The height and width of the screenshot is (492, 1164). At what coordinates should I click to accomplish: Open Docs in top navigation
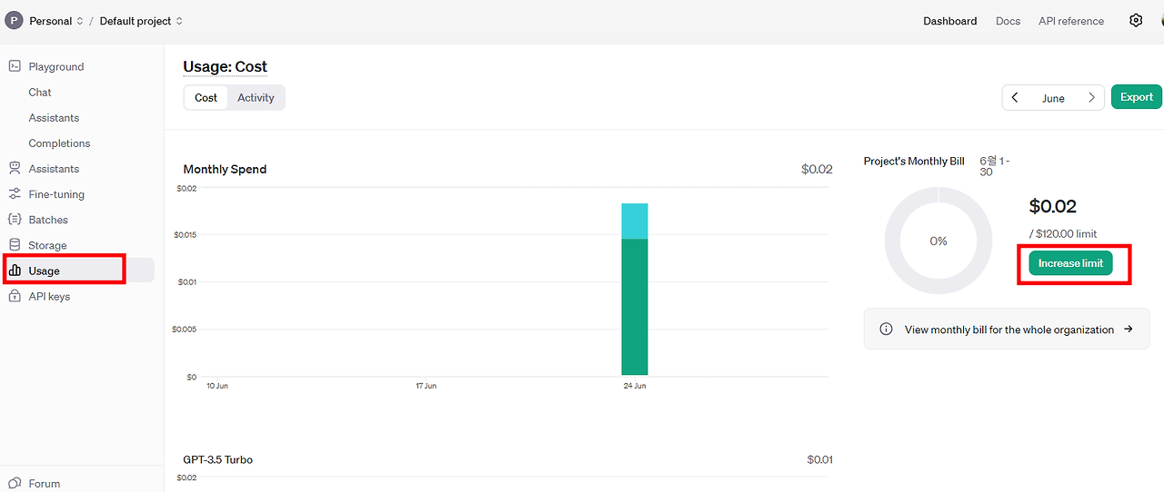(x=1008, y=21)
